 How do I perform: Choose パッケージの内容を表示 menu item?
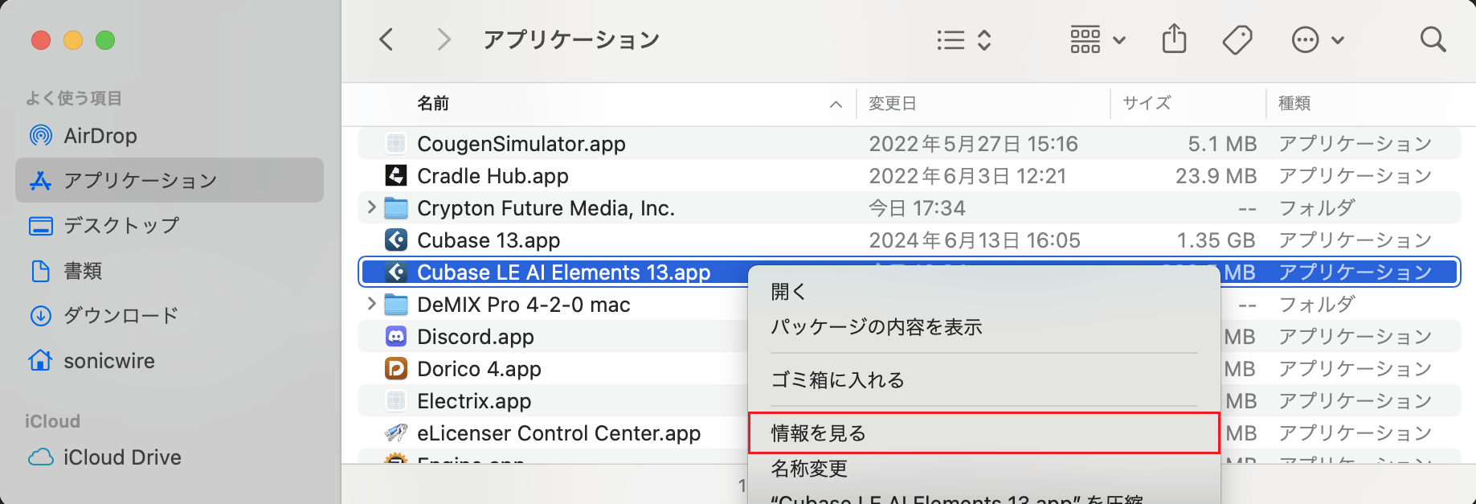click(x=876, y=327)
